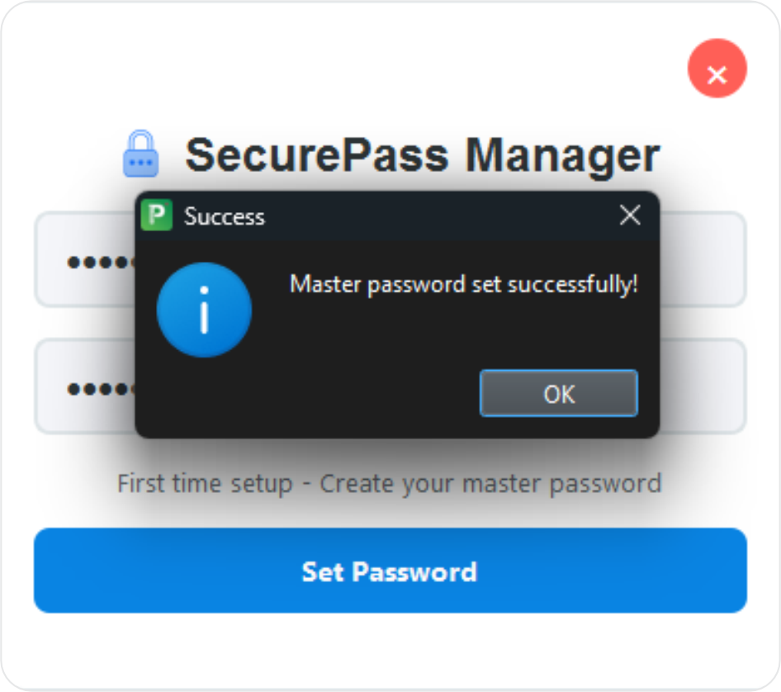Close the SecurePass Manager window
Viewport: 781px width, 692px height.
tap(717, 69)
